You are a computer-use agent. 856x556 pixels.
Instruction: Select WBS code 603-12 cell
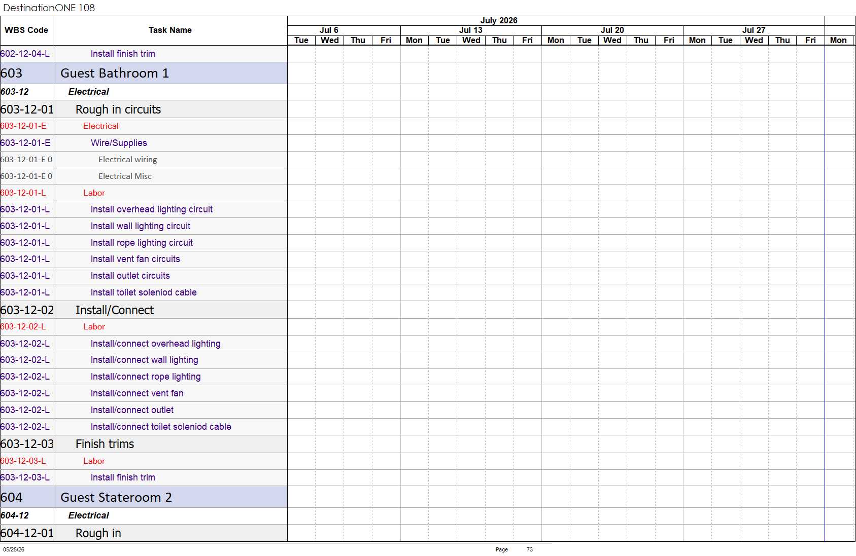pos(26,92)
